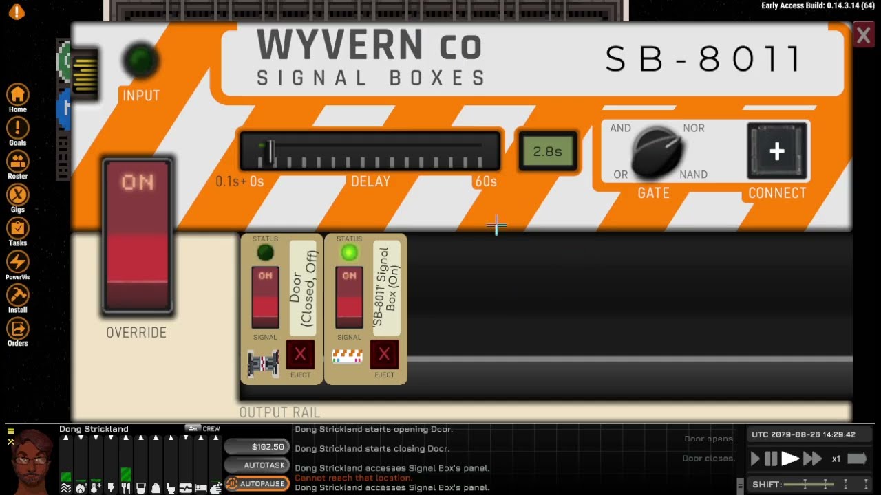
Task: Toggle the SB-8011 Signal Box signal switch
Action: click(349, 297)
